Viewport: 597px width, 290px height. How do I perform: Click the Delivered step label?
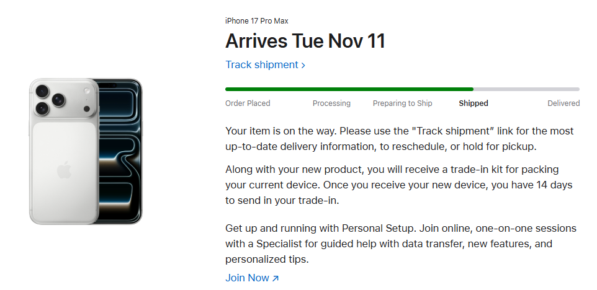(563, 103)
